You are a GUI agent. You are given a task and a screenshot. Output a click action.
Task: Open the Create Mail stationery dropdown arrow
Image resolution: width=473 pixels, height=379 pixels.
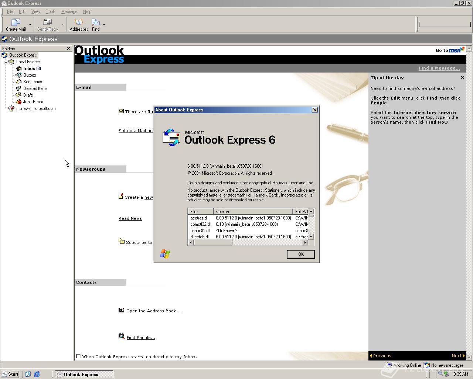pyautogui.click(x=30, y=24)
